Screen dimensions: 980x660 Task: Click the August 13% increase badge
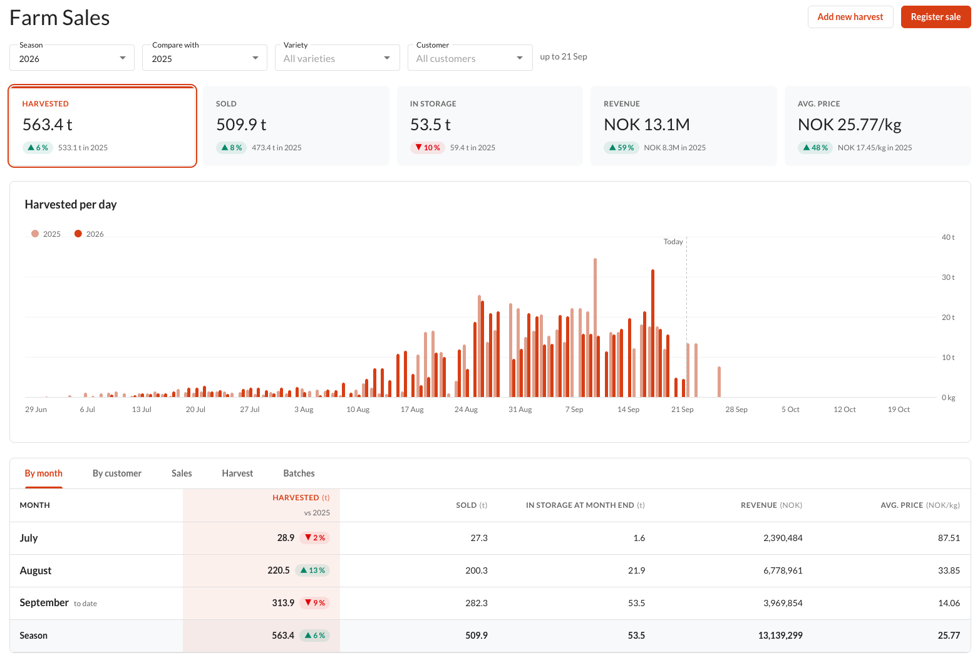[x=312, y=570]
